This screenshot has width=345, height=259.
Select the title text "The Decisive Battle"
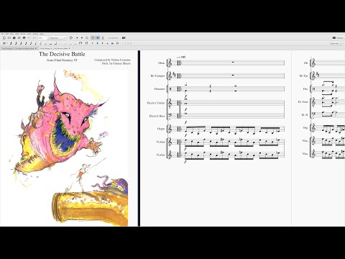click(62, 54)
